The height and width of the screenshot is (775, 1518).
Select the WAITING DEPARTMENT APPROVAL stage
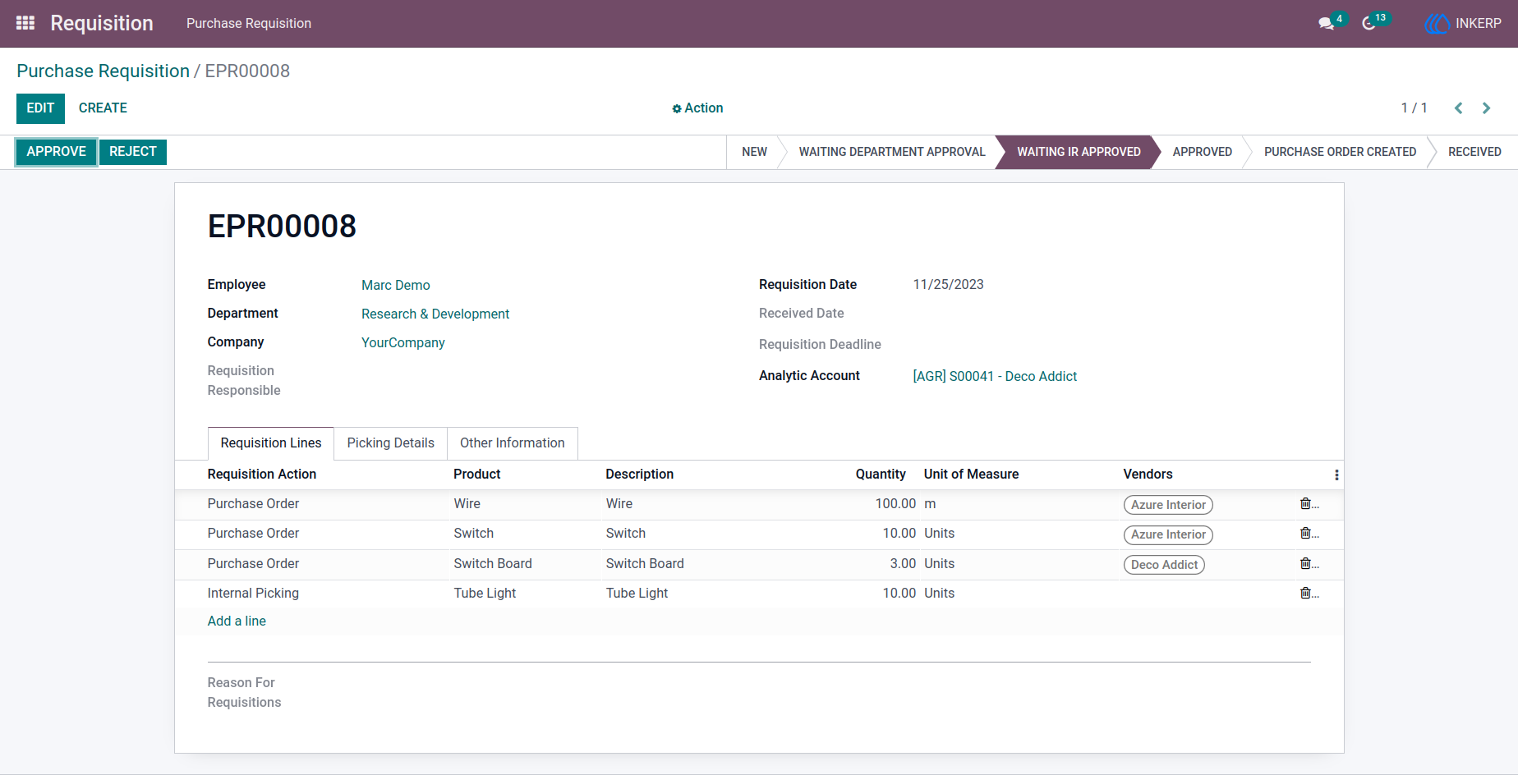pyautogui.click(x=892, y=152)
